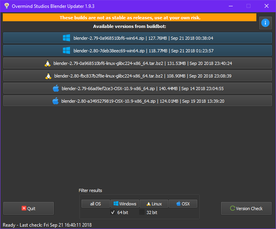This screenshot has width=276, height=229.
Task: Filter results to Linux builds
Action: click(154, 204)
